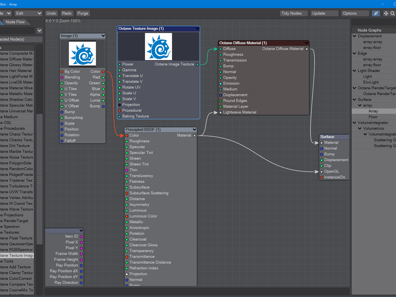Click the Thin input port of Principled BSDF

[x=127, y=170]
